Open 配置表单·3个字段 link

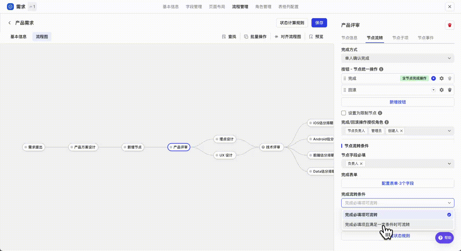point(398,183)
